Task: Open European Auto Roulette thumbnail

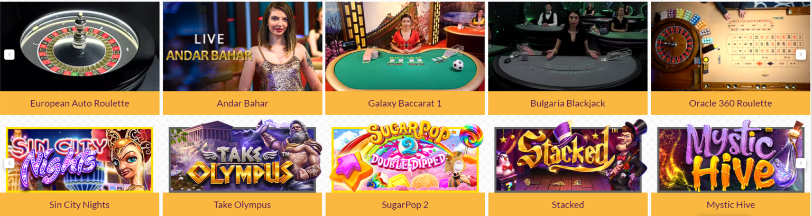Action: [x=80, y=46]
